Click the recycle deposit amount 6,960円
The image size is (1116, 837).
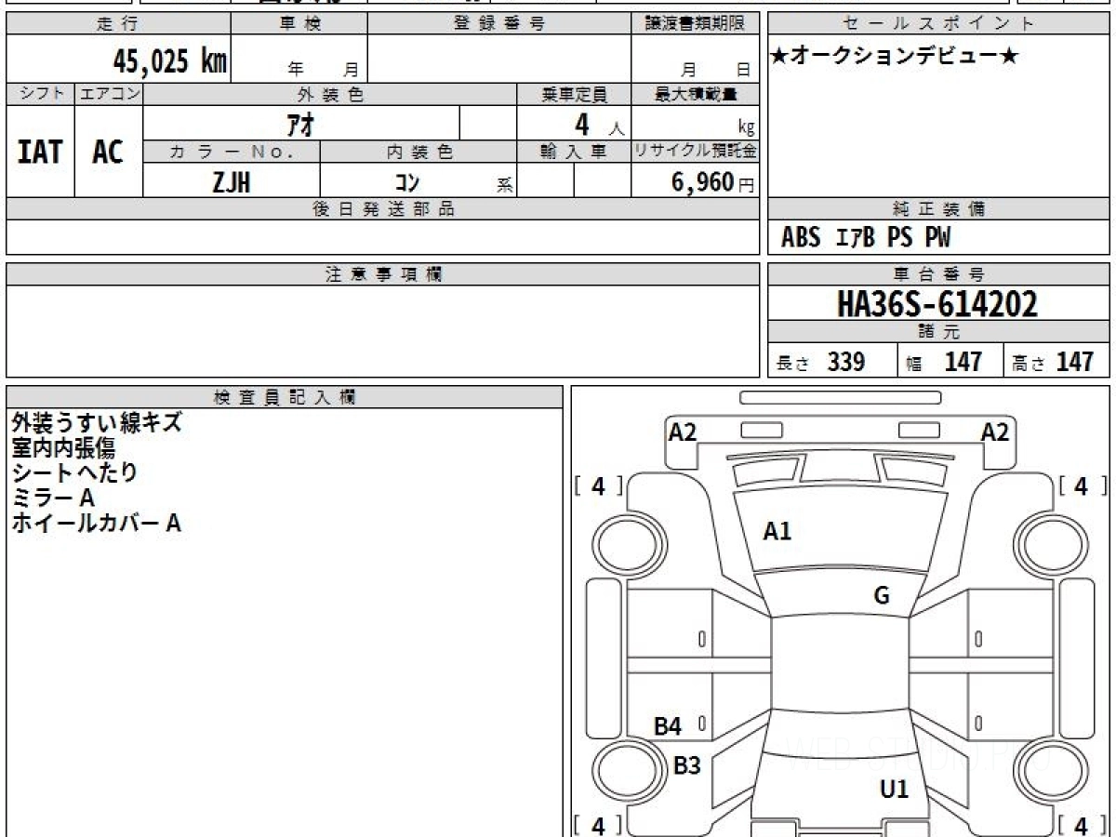click(x=712, y=182)
